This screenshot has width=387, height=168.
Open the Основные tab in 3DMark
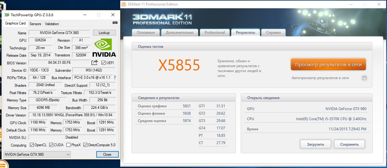tap(146, 32)
